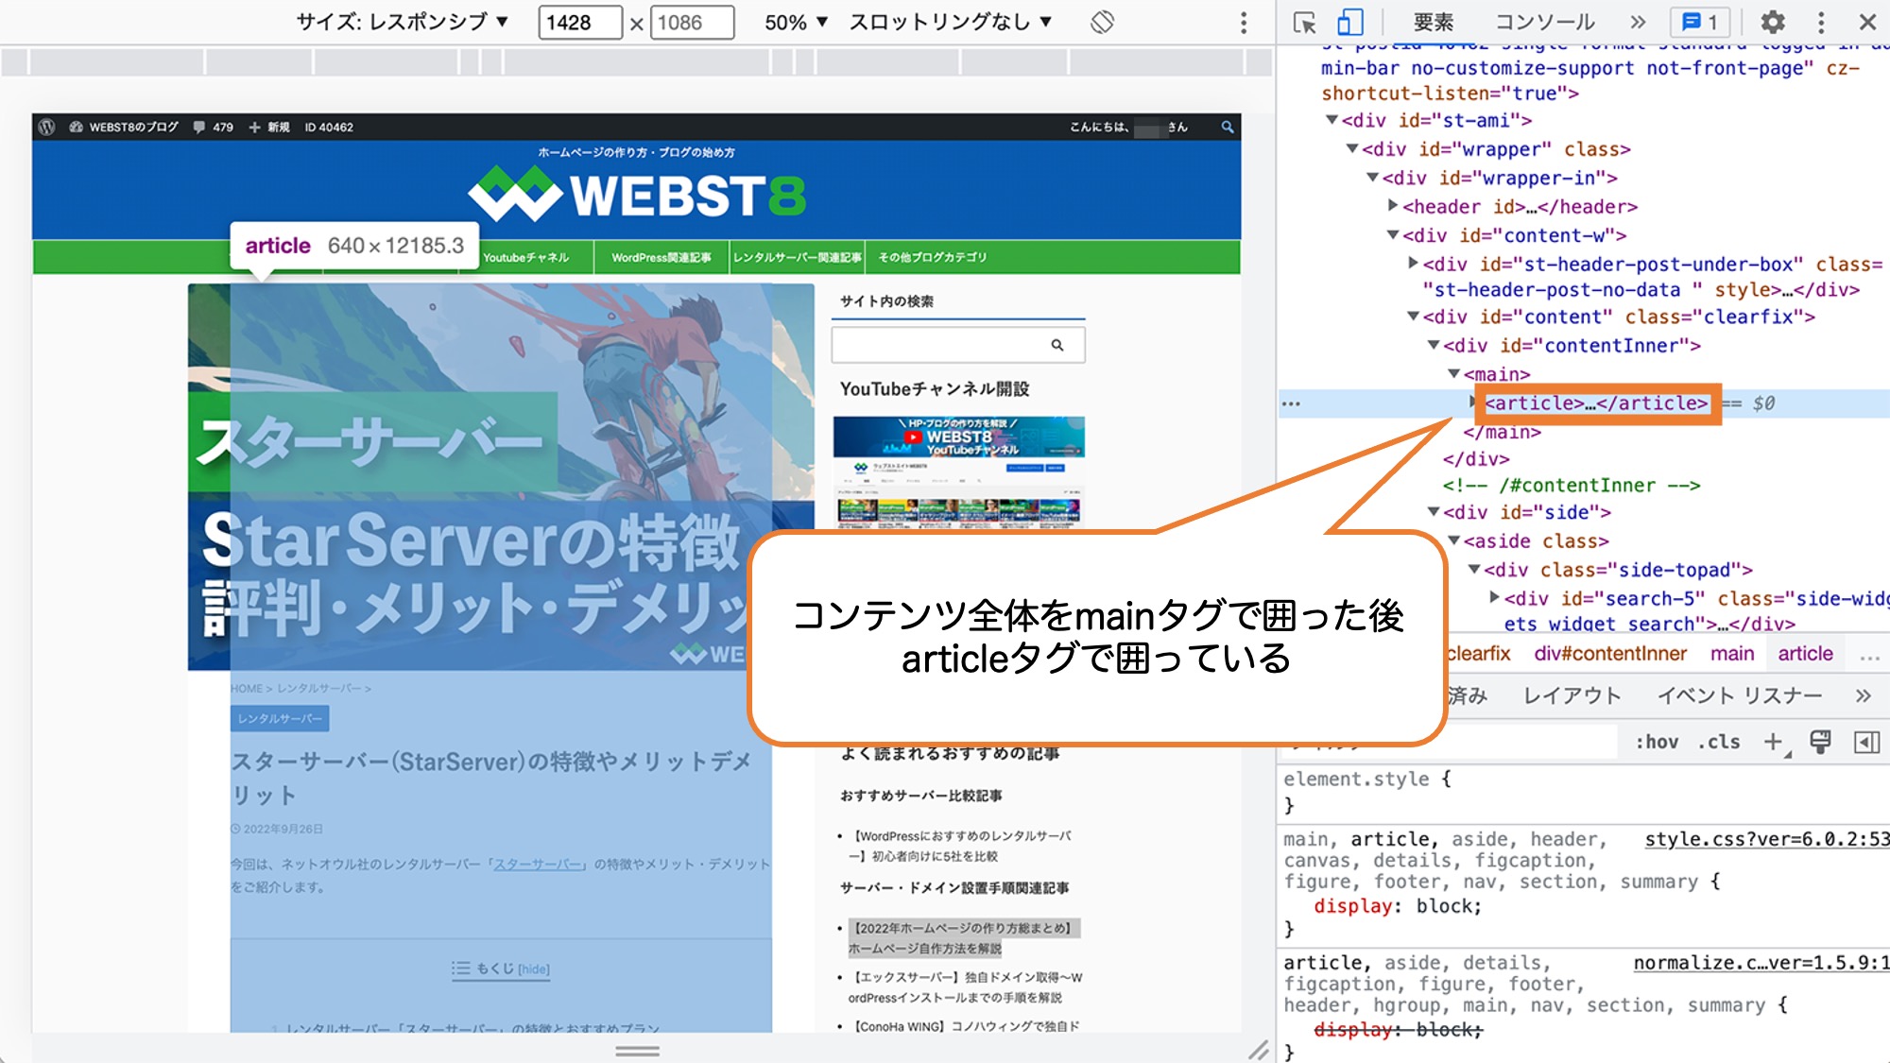
Task: Toggle the computed styles sidebar icon
Action: [x=1867, y=743]
